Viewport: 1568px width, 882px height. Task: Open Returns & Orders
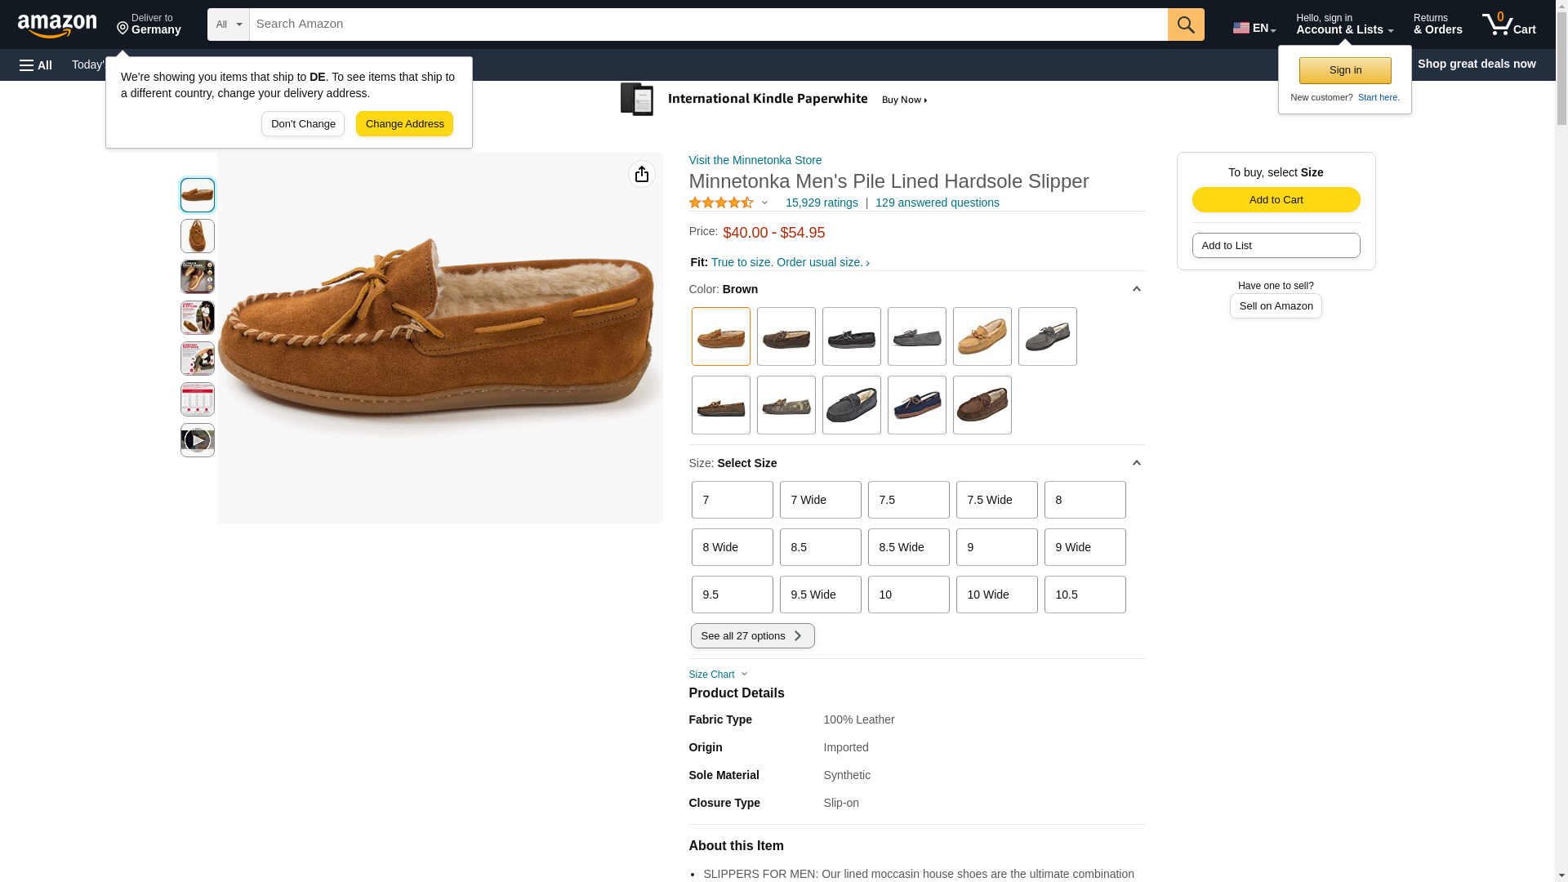click(x=1437, y=24)
